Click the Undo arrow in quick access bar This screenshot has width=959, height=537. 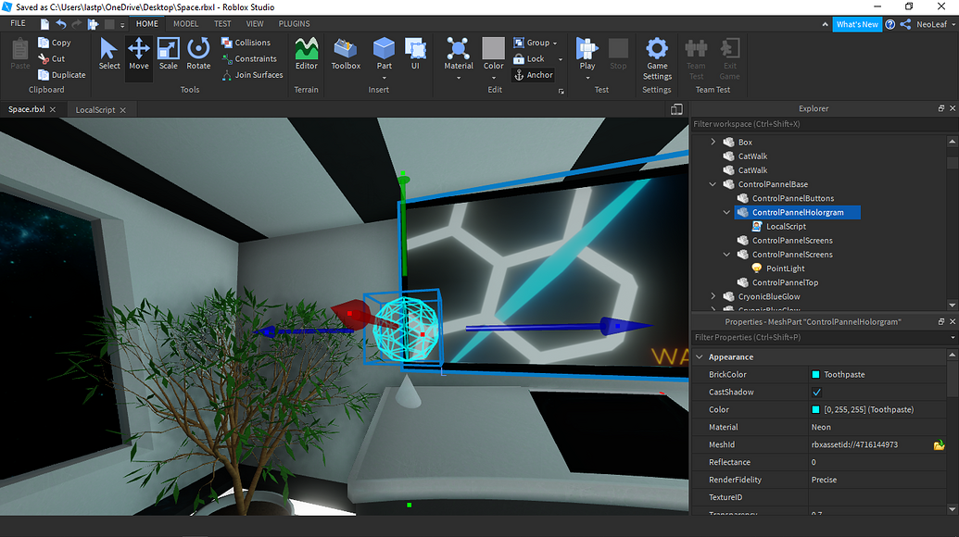click(61, 24)
